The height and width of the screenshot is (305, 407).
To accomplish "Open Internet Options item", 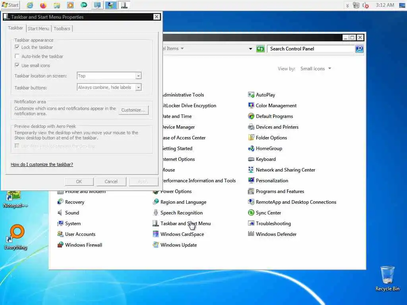I will pos(178,159).
